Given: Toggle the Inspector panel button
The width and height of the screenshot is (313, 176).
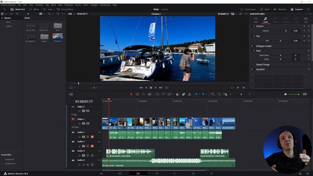Looking at the screenshot, I should click(297, 9).
